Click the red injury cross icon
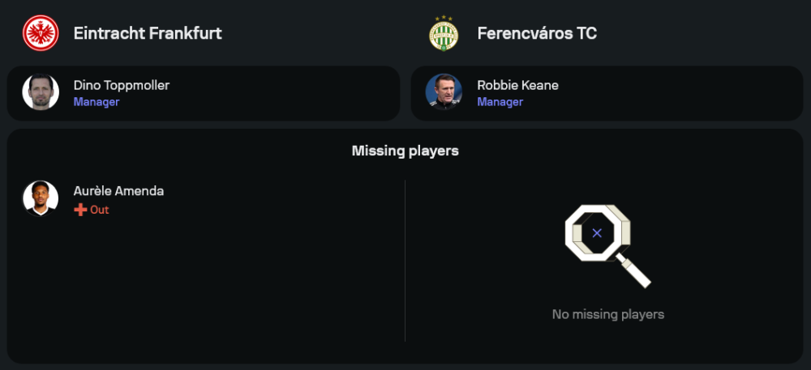Viewport: 811px width, 370px height. [80, 210]
